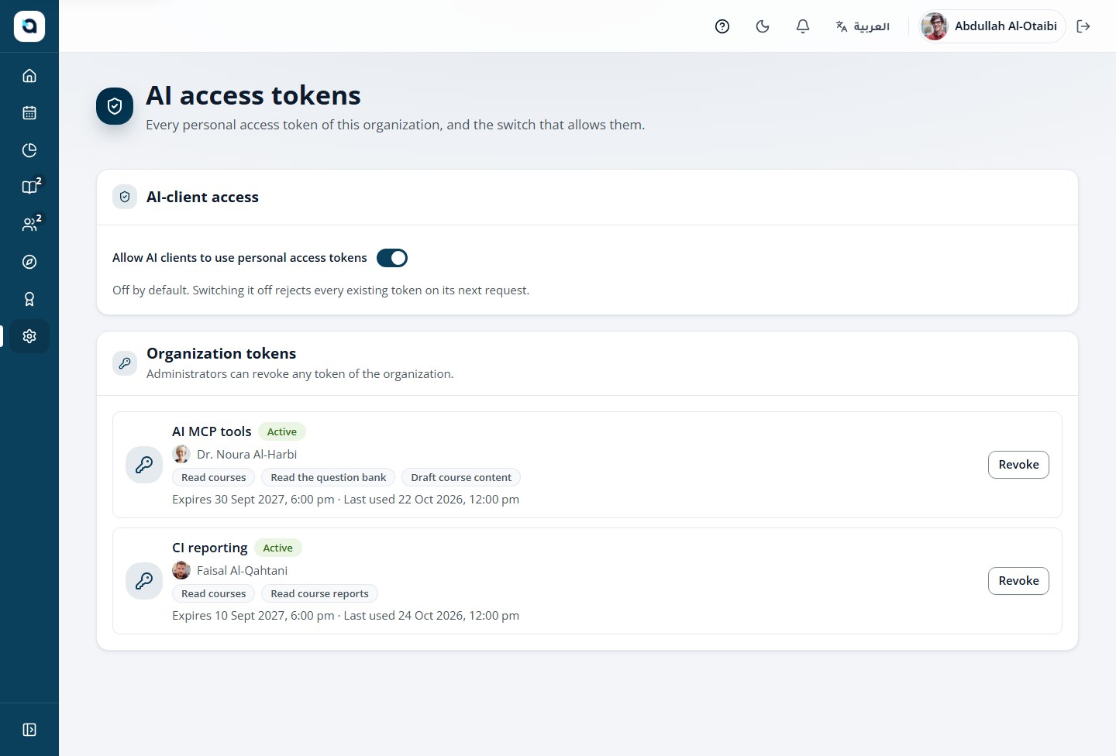The width and height of the screenshot is (1116, 756).
Task: Click Expires 10 Sept 2027 line
Action: 346,615
